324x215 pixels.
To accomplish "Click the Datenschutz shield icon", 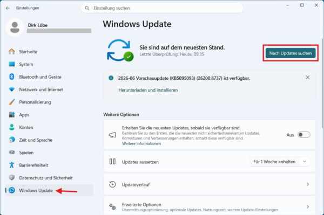I will [12, 178].
